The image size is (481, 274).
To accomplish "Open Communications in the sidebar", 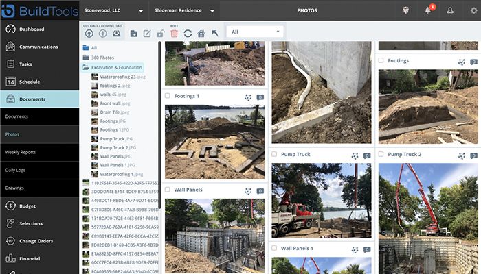I will pos(40,47).
